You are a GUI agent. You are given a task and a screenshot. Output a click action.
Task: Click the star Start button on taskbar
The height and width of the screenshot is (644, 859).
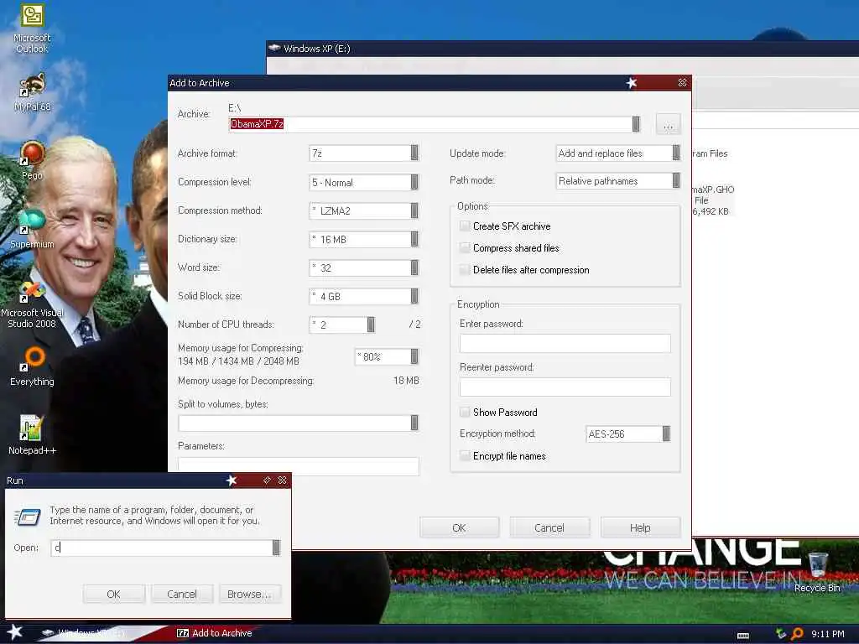pyautogui.click(x=15, y=632)
